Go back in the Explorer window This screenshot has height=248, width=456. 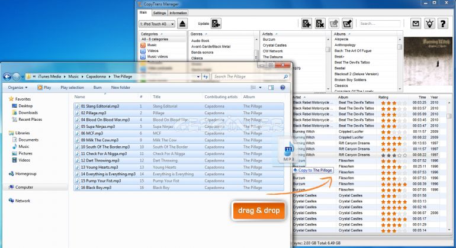(7, 76)
